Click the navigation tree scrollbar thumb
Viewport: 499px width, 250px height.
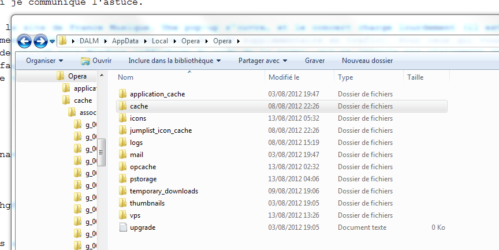[x=102, y=152]
